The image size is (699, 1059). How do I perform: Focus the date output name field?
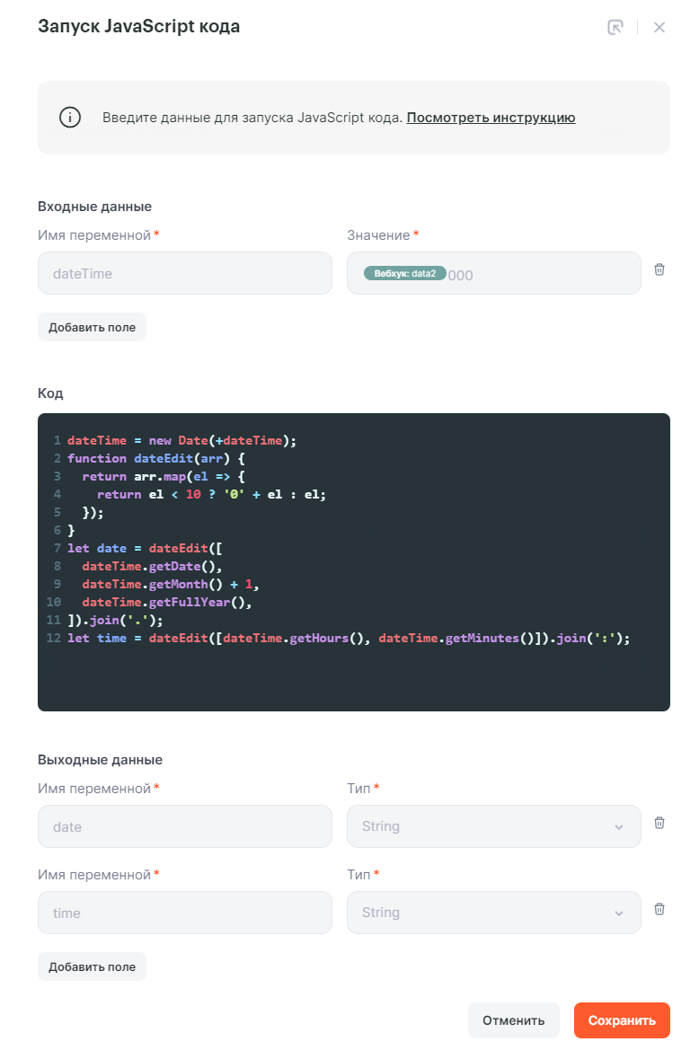(x=184, y=826)
